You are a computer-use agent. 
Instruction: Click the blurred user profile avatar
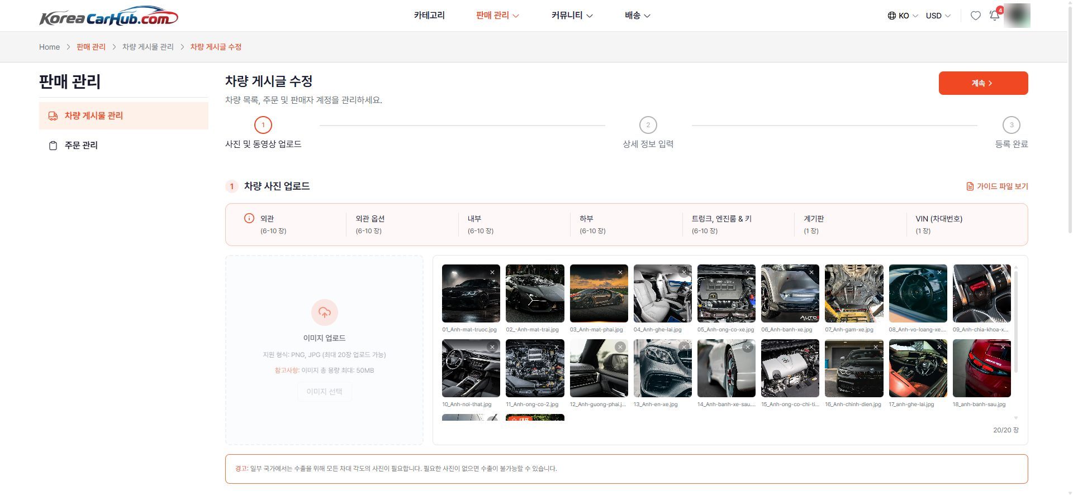pos(1017,16)
